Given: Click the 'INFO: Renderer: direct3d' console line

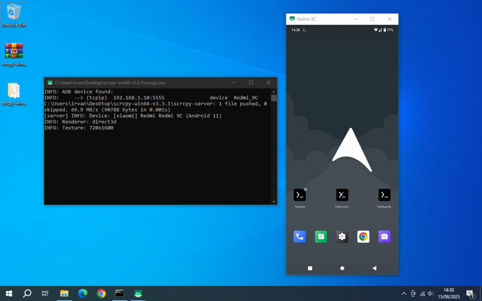Looking at the screenshot, I should pyautogui.click(x=80, y=122).
